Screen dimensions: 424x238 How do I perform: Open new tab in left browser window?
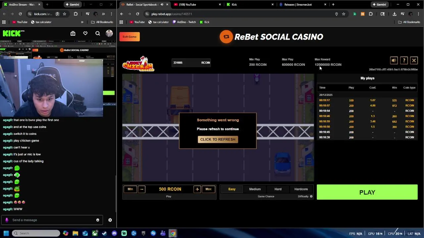tap(47, 5)
